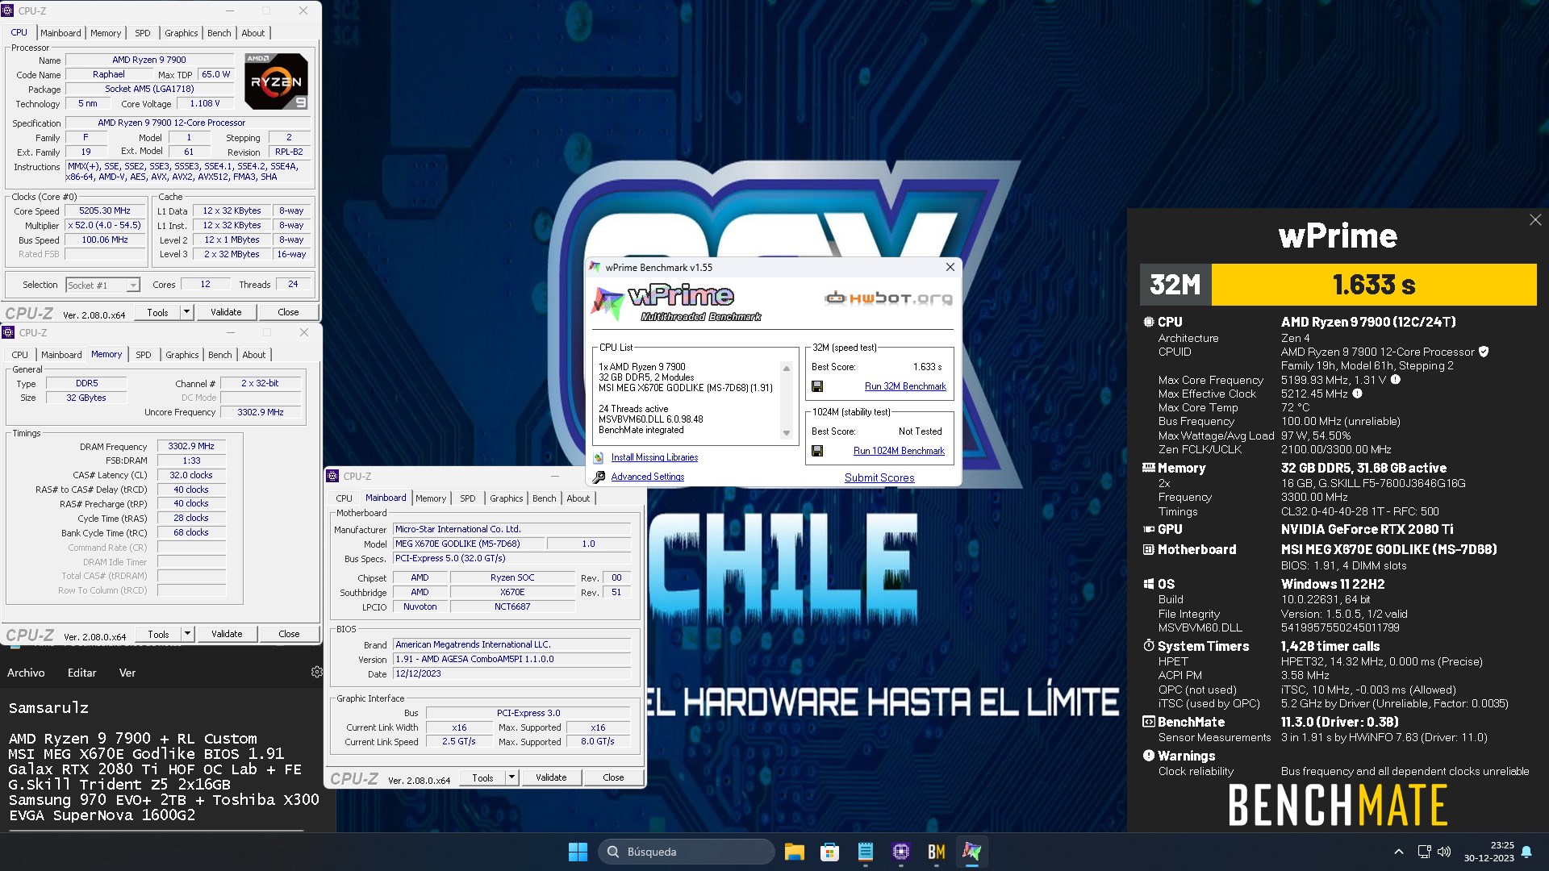Switch to CPU tab in CPU-Z Mainboard window
The image size is (1549, 871).
click(x=344, y=498)
